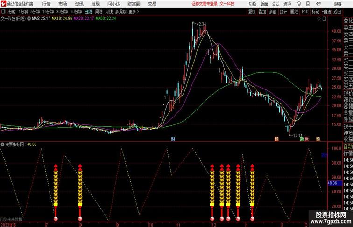Open the 公式 menu
Screen dimensions: 353x227
click(275, 4)
